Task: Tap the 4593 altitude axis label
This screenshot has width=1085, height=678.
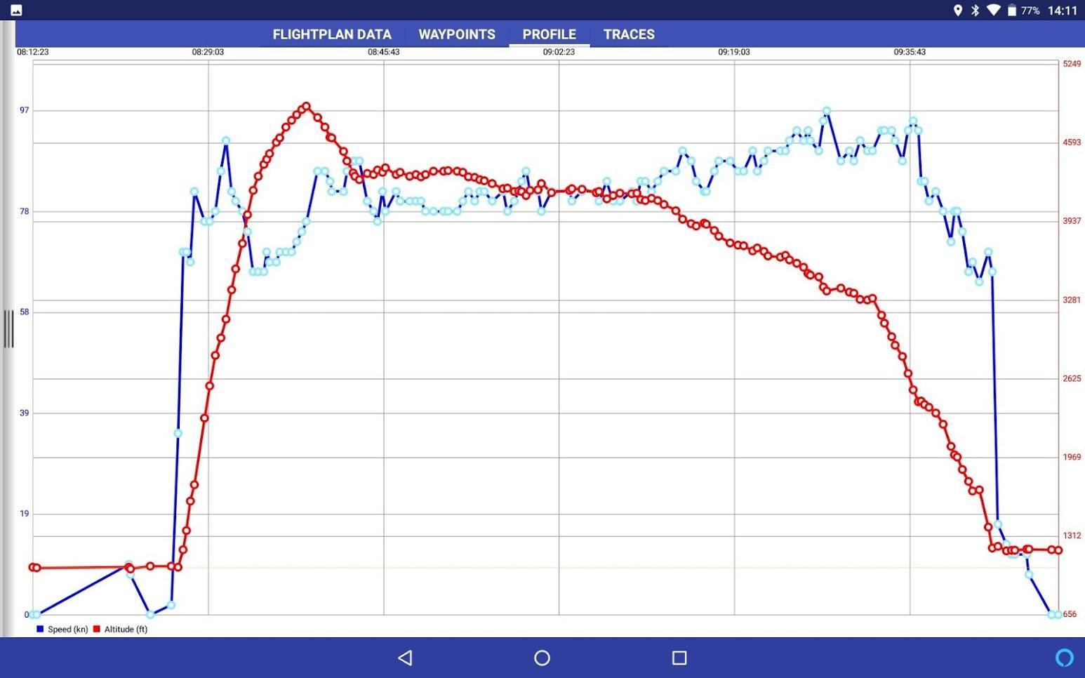Action: [1072, 142]
